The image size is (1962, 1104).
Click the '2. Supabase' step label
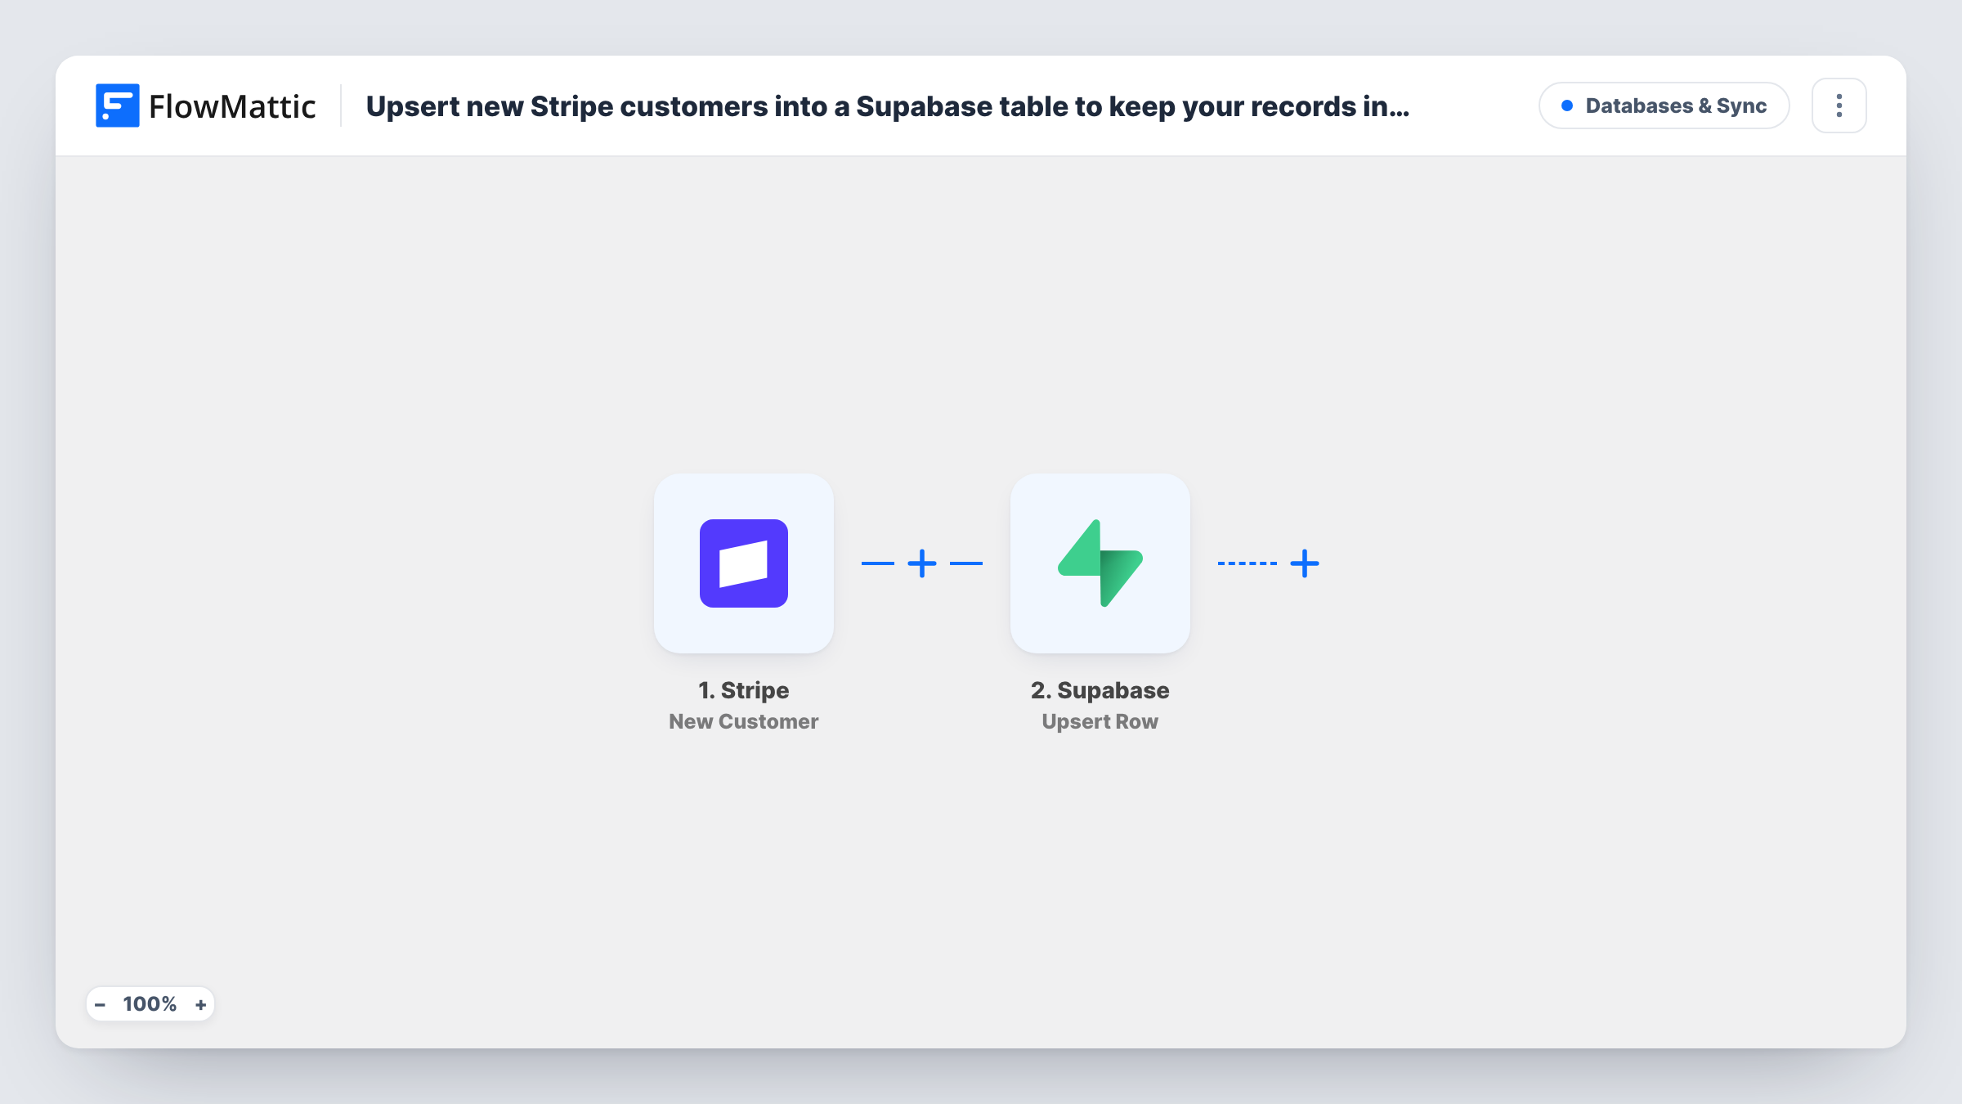point(1100,690)
